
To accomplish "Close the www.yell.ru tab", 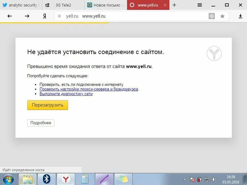I will (x=165, y=5).
